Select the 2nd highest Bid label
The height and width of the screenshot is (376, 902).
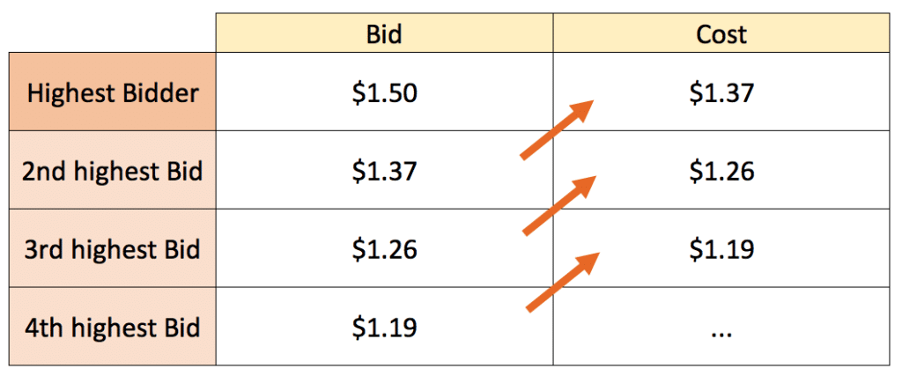click(113, 172)
